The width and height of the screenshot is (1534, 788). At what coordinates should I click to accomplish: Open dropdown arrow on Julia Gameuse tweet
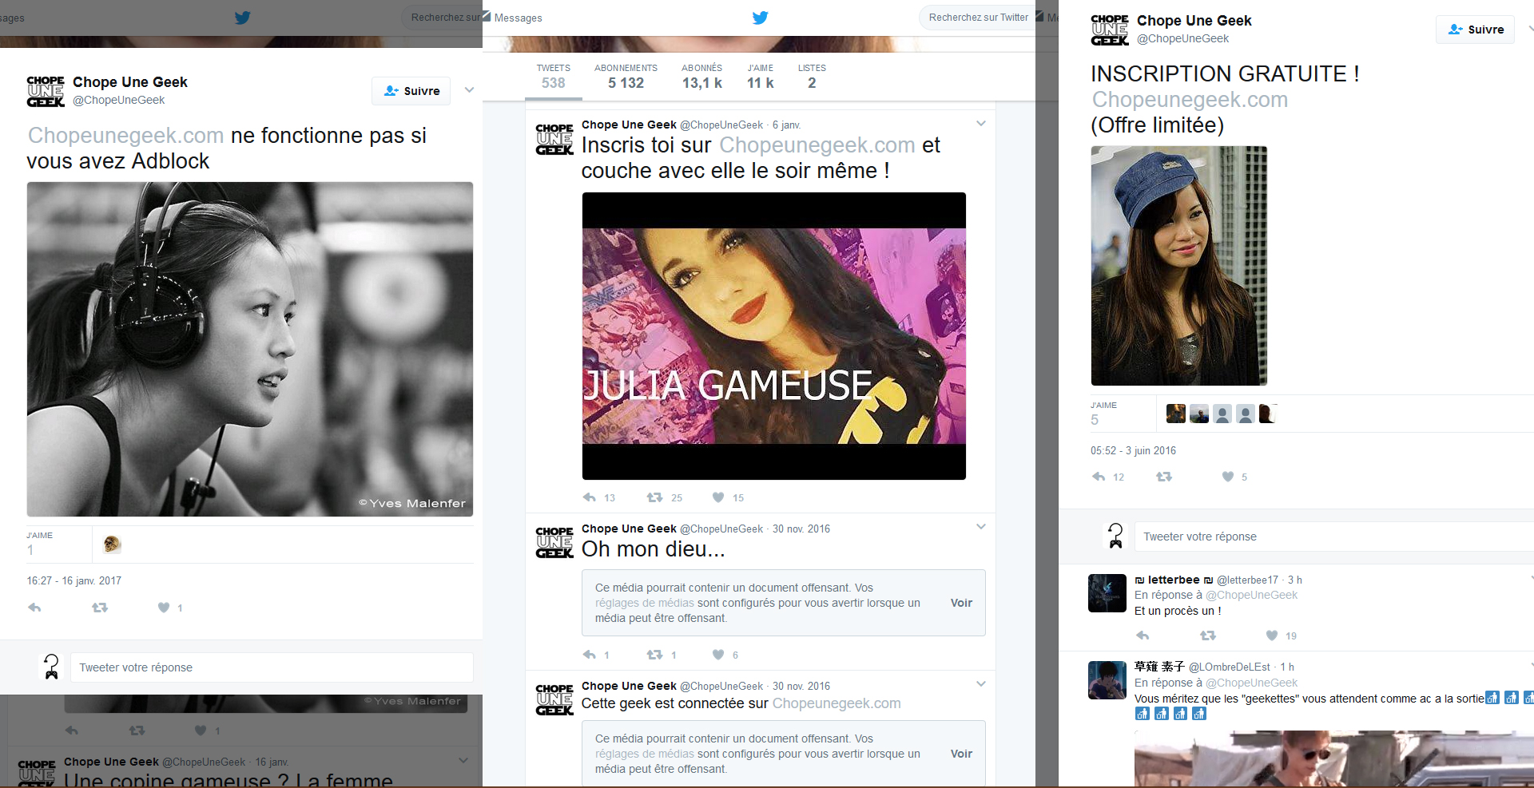[x=981, y=124]
